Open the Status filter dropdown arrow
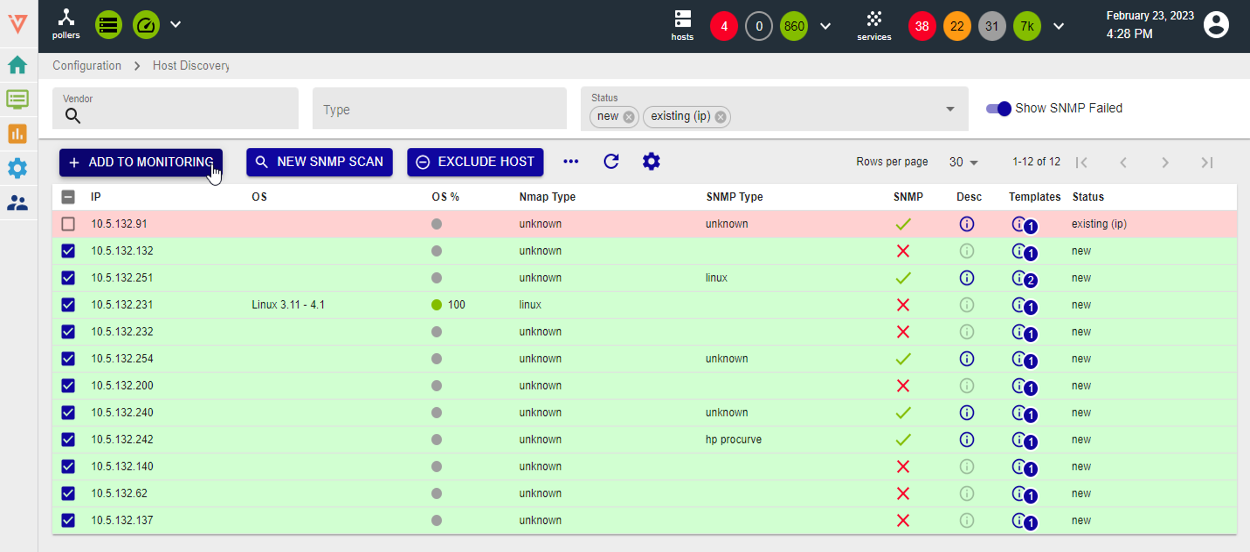1250x552 pixels. click(950, 109)
